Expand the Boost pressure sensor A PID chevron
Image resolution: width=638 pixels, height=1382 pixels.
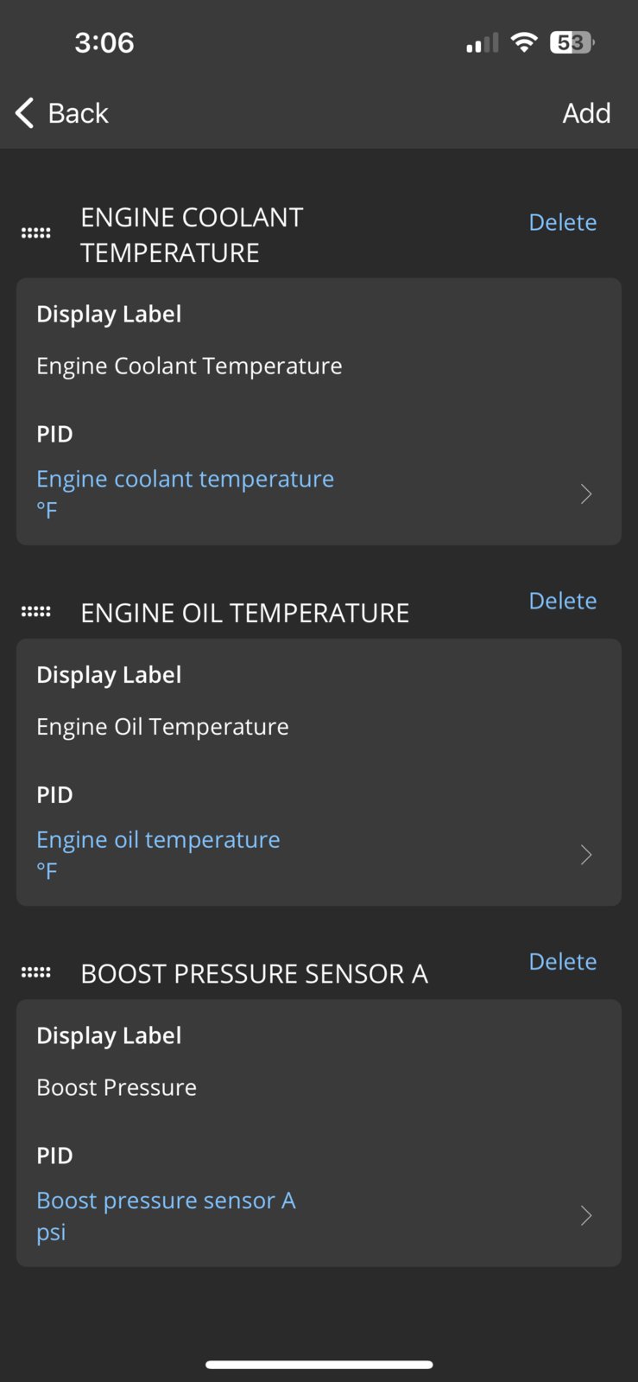click(586, 1216)
